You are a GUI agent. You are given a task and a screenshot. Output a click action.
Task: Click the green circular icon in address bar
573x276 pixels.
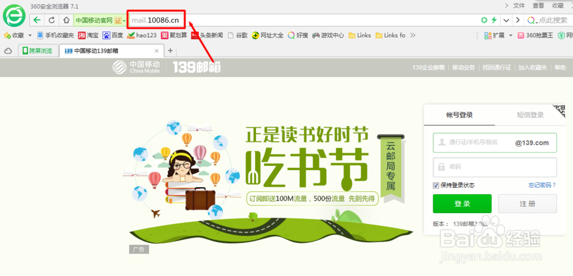coord(484,20)
